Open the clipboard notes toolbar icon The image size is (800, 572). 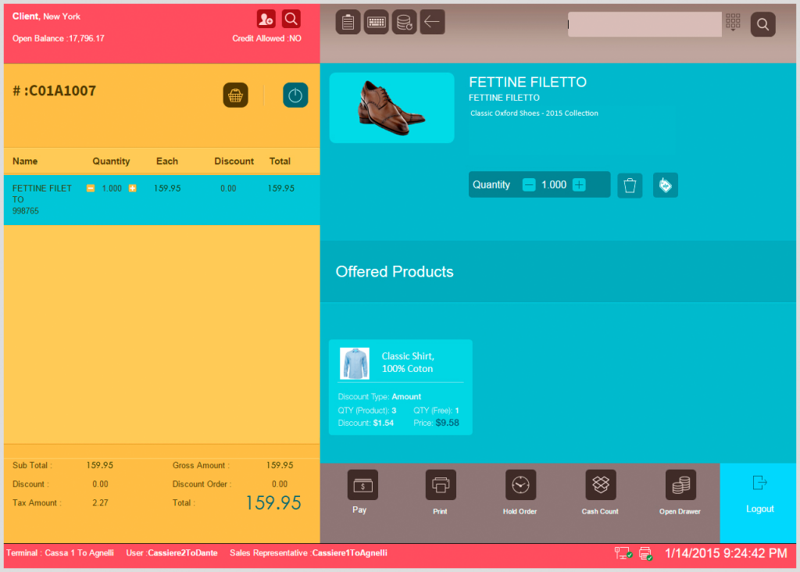coord(348,22)
